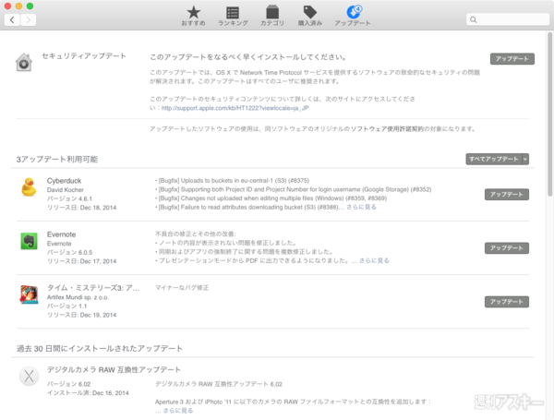Image resolution: width=554 pixels, height=420 pixels.
Task: Click the 過去 30 日間にインストールされたアップデート heading
Action: coord(100,349)
